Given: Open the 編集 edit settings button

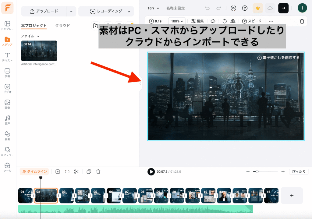Looking at the screenshot, I should pos(197,21).
